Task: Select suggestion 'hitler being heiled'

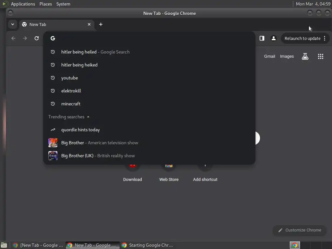Action: pos(149,52)
